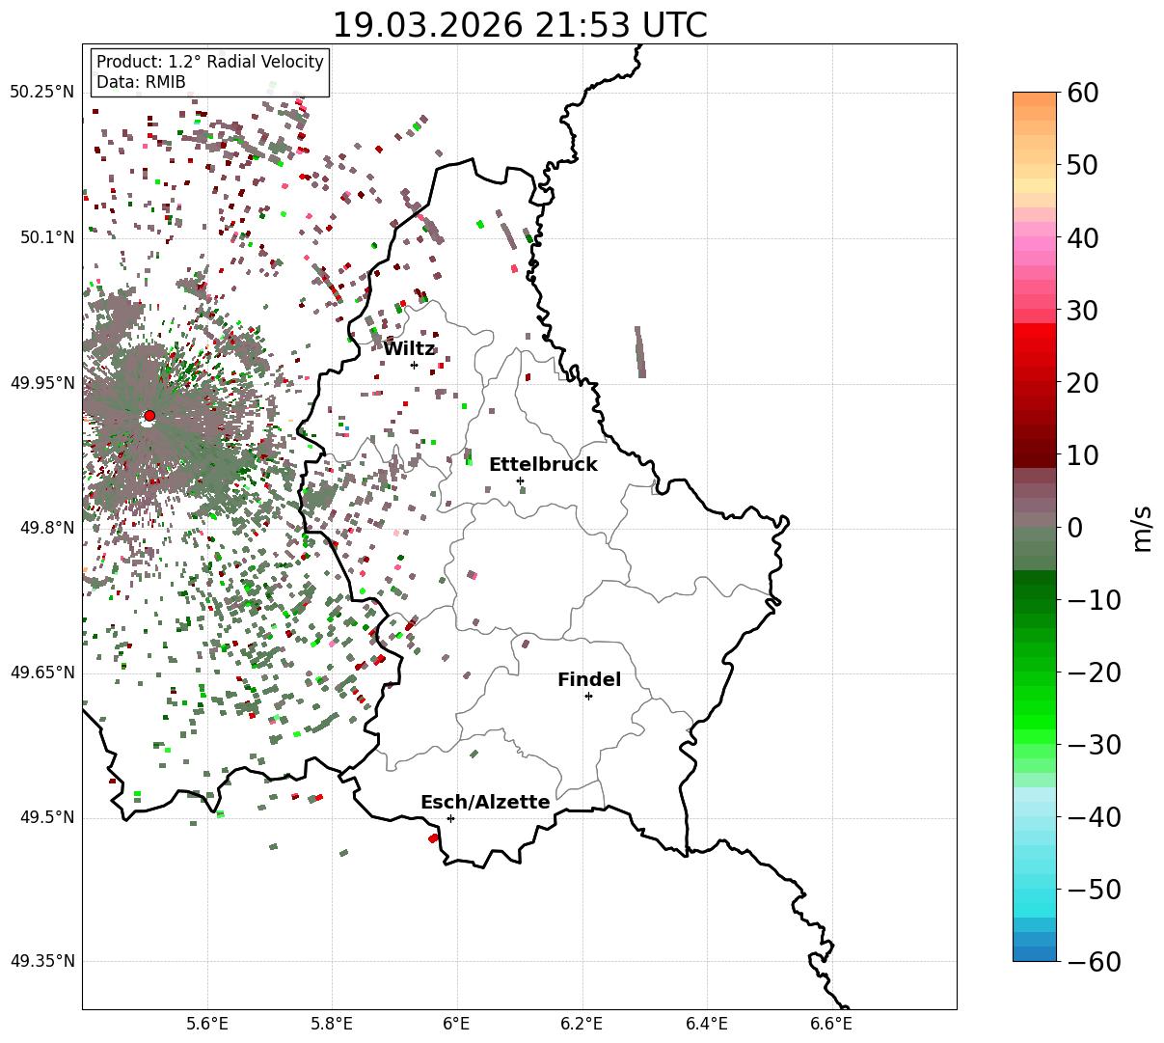The image size is (1164, 1043).
Task: Click the colorbar value 50 label
Action: tap(1083, 165)
